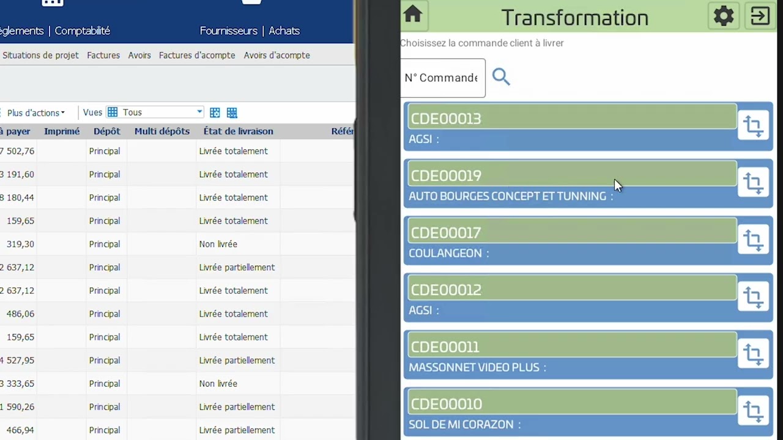
Task: Open the Comptabilité menu
Action: (x=83, y=31)
